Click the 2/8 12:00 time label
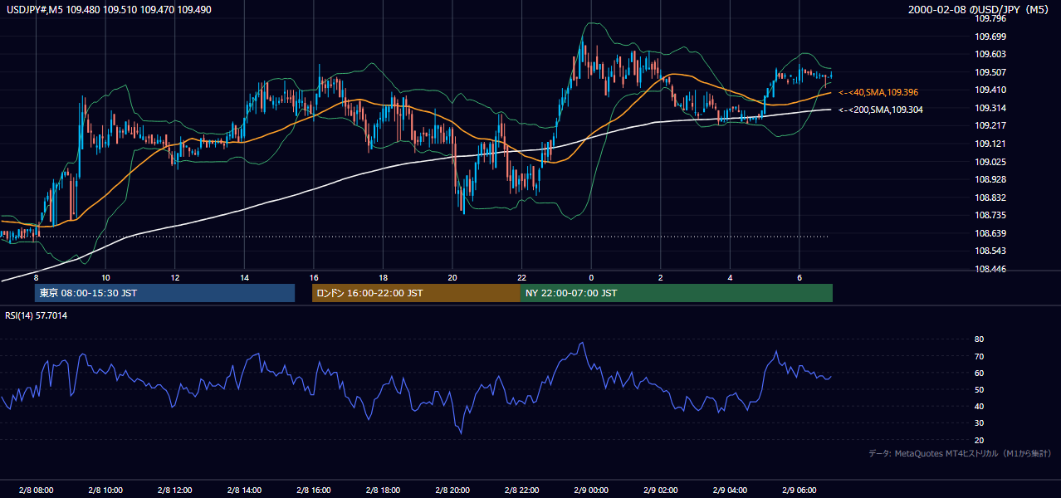The width and height of the screenshot is (1061, 498). tap(175, 490)
